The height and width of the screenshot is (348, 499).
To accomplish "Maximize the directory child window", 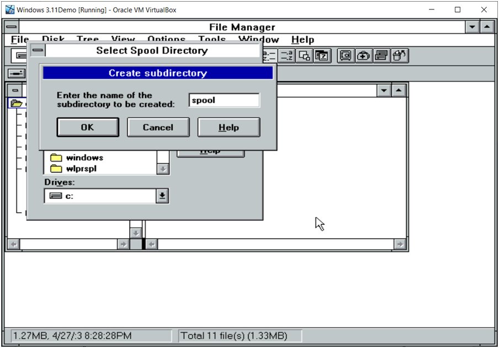I will click(x=399, y=91).
